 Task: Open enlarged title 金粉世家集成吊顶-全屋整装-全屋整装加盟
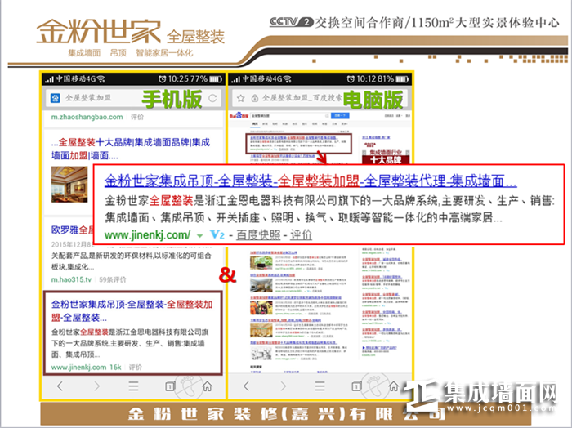click(311, 181)
